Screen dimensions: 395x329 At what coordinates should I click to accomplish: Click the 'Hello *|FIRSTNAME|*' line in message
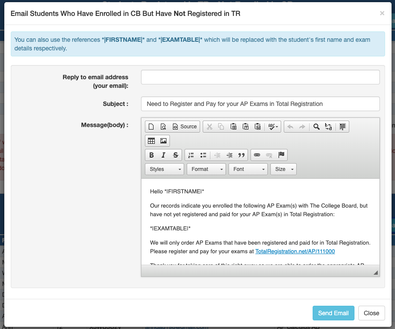coord(177,191)
